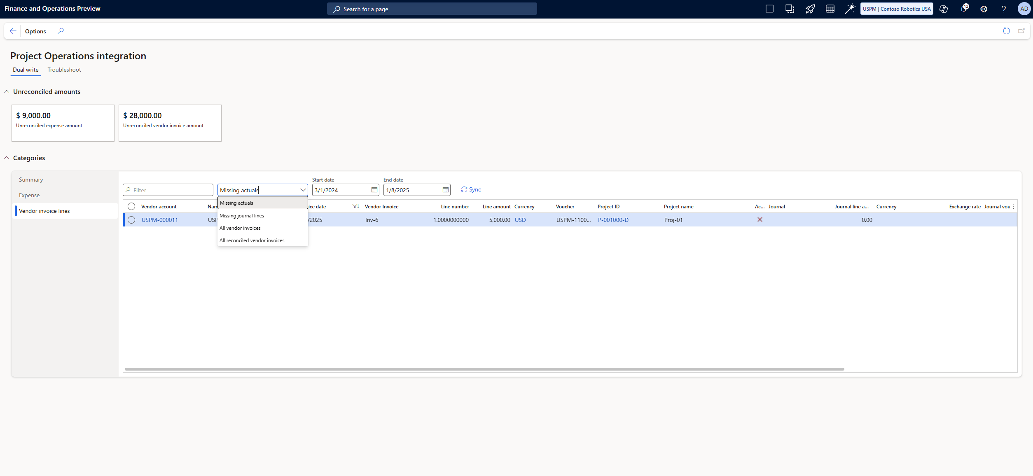Open the Missing actuals dropdown arrow
The width and height of the screenshot is (1033, 476).
coord(303,190)
